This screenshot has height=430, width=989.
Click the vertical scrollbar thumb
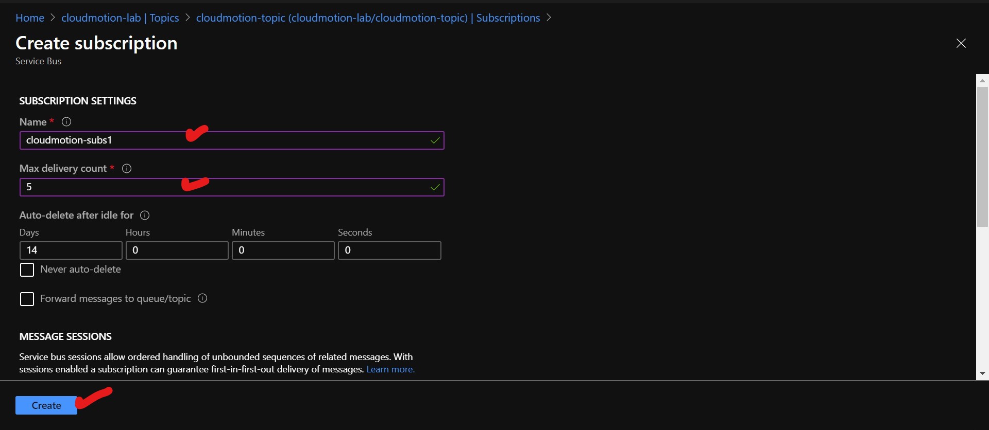(982, 157)
